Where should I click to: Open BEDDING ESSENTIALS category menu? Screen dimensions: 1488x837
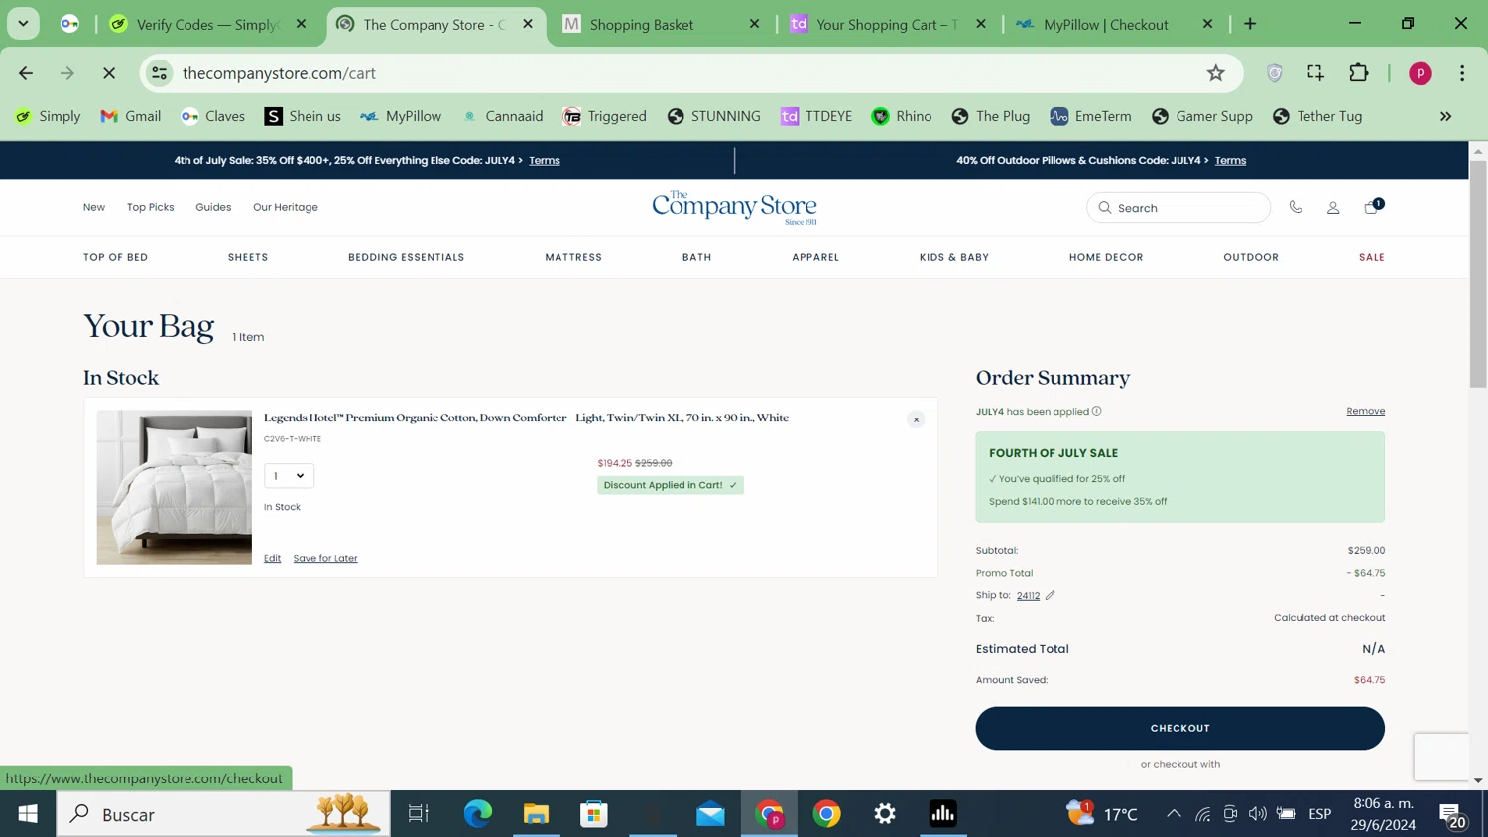406,257
